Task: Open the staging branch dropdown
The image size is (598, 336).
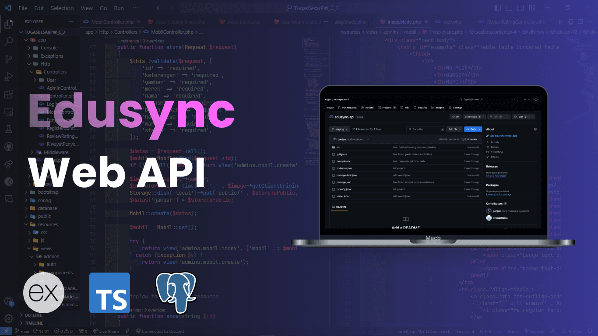Action: [340, 129]
